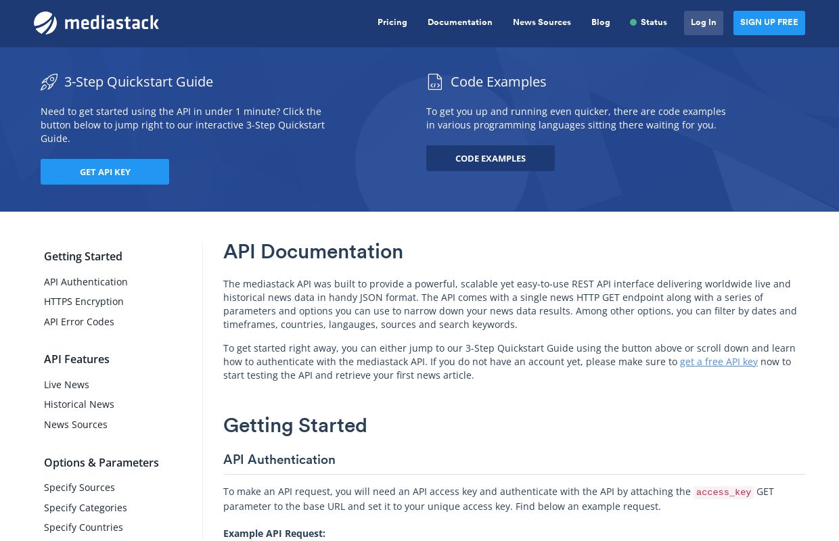839x541 pixels.
Task: Select Live News in the sidebar
Action: [x=66, y=385]
